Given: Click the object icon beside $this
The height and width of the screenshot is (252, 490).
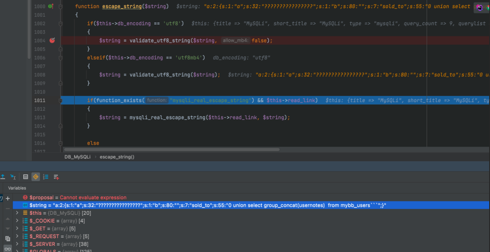Looking at the screenshot, I should (25, 213).
